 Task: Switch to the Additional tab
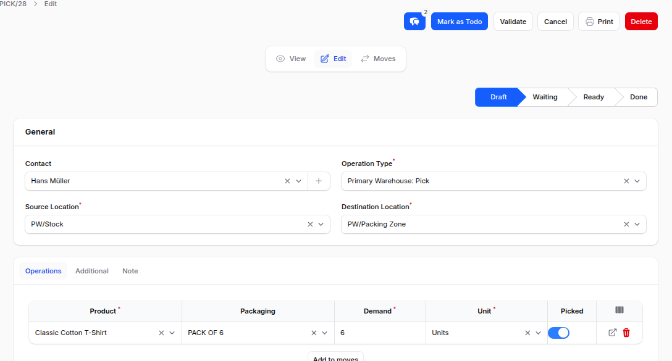91,271
